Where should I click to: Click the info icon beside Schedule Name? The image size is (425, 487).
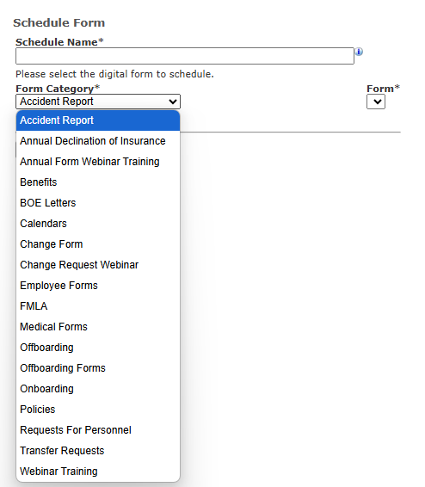(359, 52)
